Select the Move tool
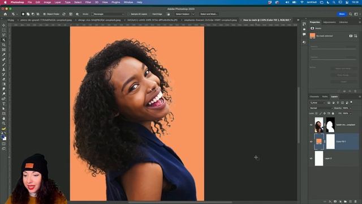The image size is (362, 204). pos(4,25)
